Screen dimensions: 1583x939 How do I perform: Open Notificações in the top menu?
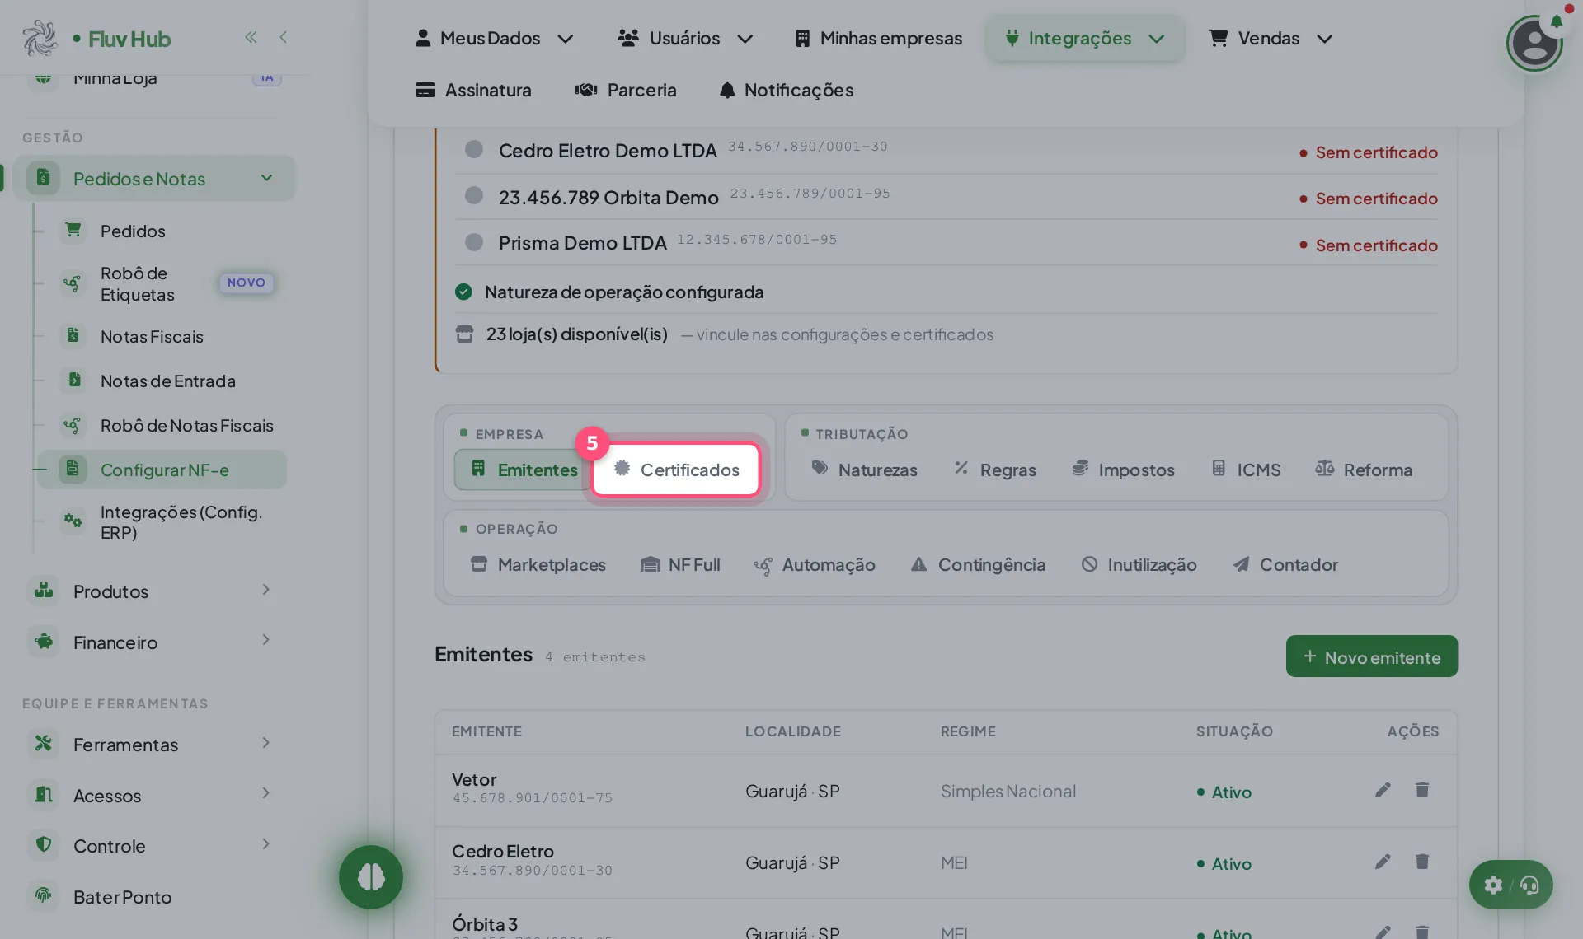coord(786,90)
